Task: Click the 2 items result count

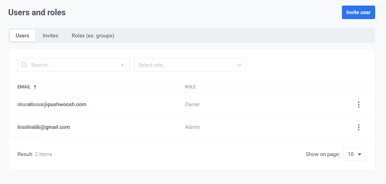Action: point(43,154)
